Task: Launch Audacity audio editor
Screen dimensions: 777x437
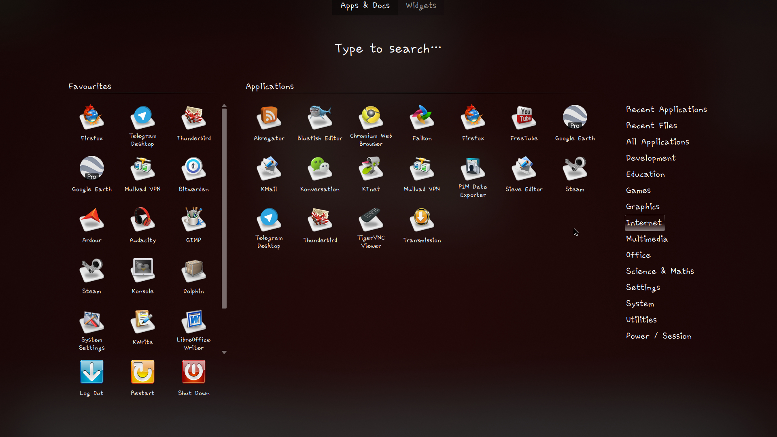Action: [142, 225]
